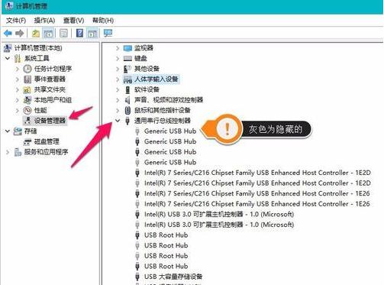Select 设备管理器 in the left tree
384x285 pixels.
coord(50,121)
